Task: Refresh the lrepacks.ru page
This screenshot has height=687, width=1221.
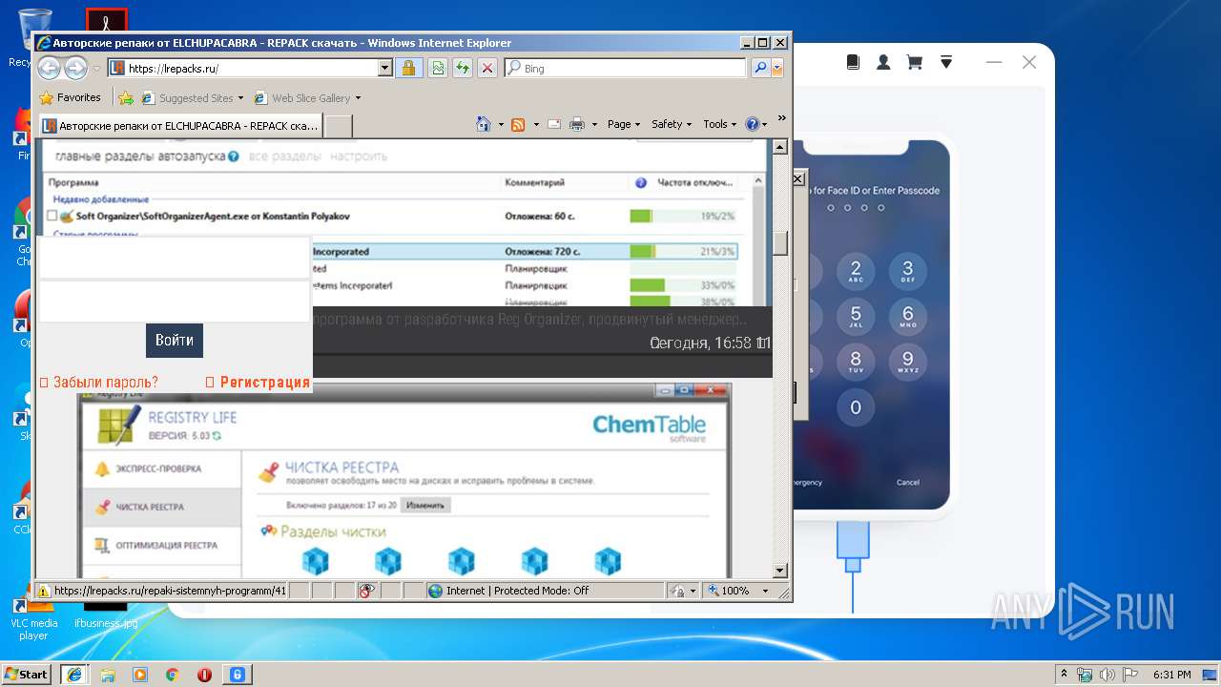Action: point(463,68)
